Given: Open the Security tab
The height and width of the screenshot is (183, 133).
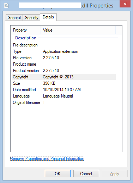Looking at the screenshot, I should [x=31, y=18].
